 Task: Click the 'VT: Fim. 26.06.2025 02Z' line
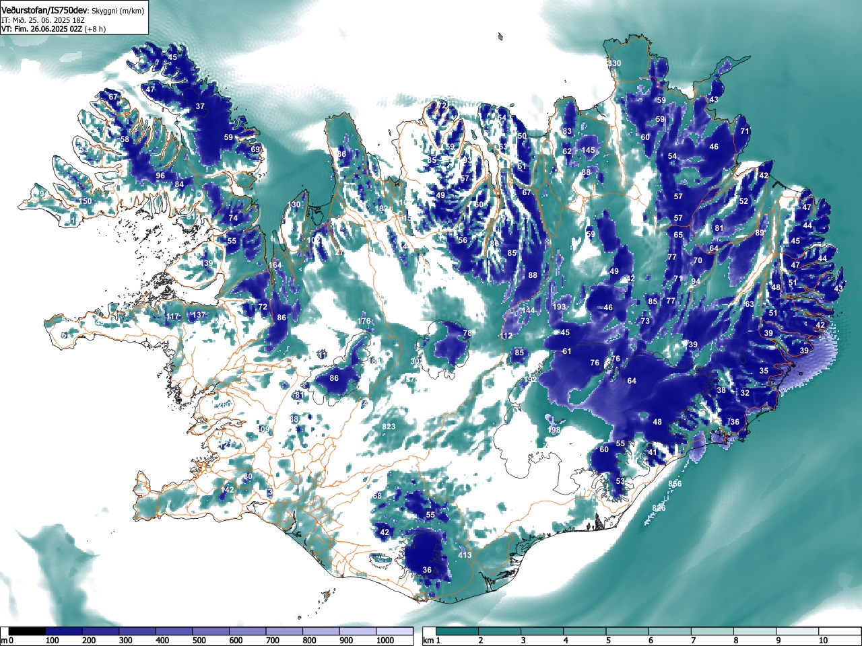[x=41, y=29]
